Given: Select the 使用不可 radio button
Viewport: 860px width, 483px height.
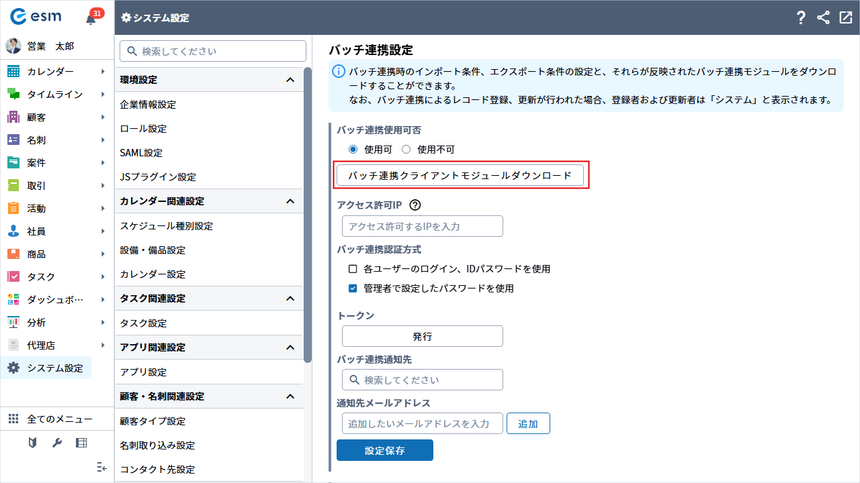Looking at the screenshot, I should point(406,150).
